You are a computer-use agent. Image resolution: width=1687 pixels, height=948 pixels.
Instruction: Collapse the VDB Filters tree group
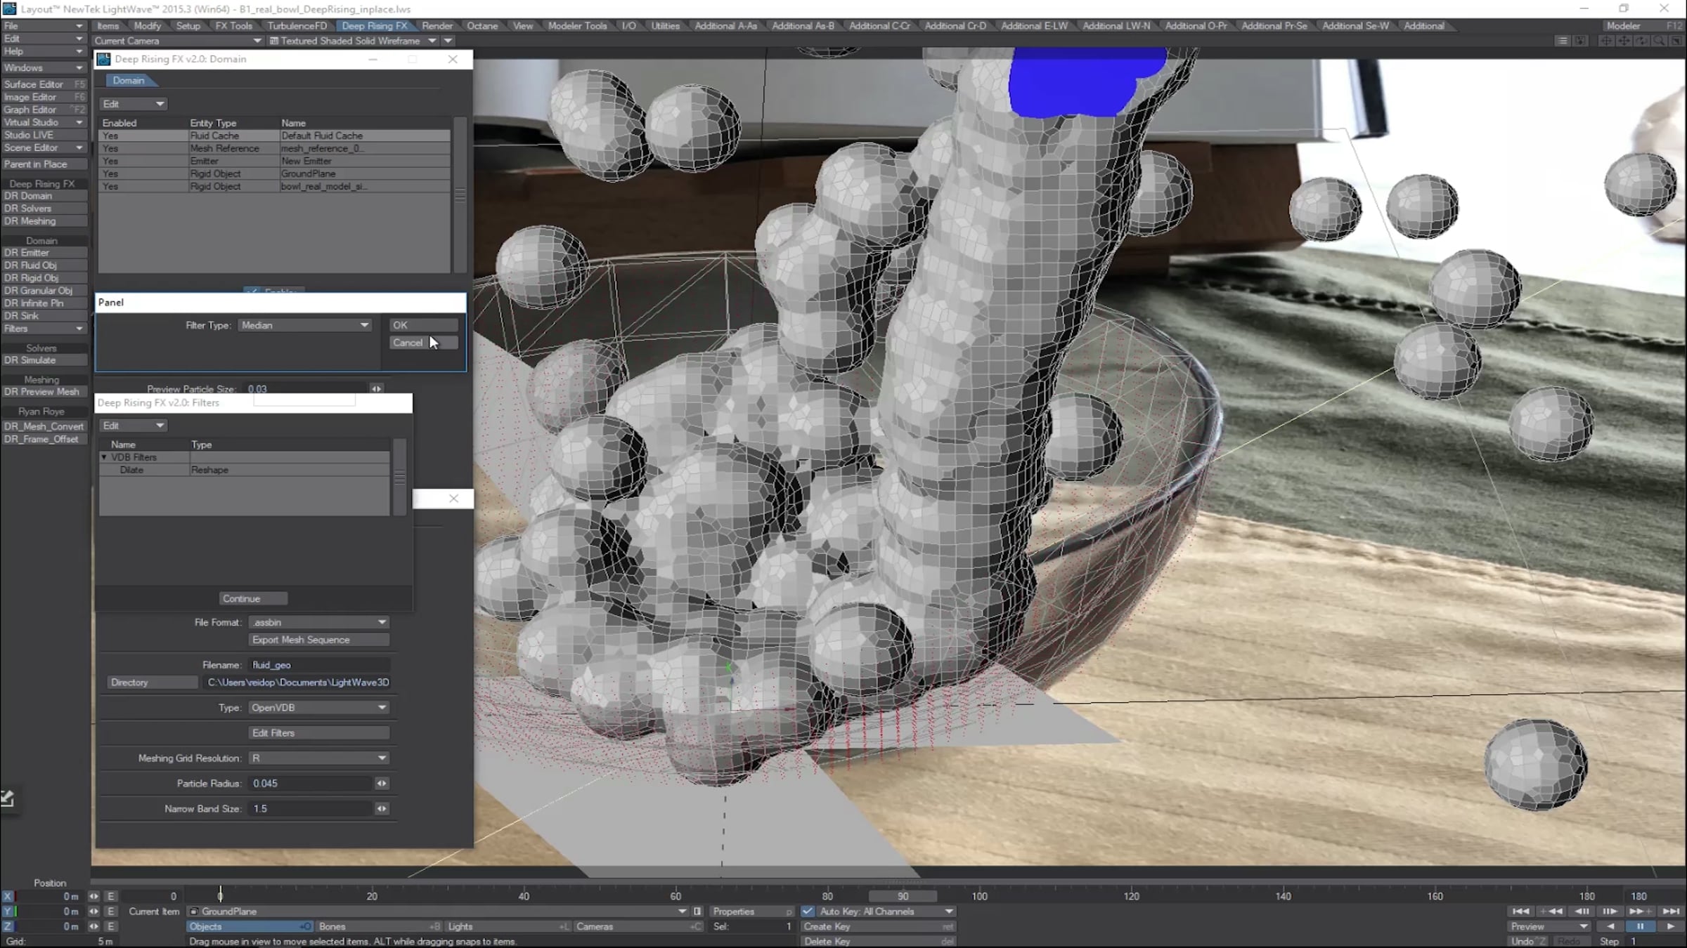tap(104, 457)
